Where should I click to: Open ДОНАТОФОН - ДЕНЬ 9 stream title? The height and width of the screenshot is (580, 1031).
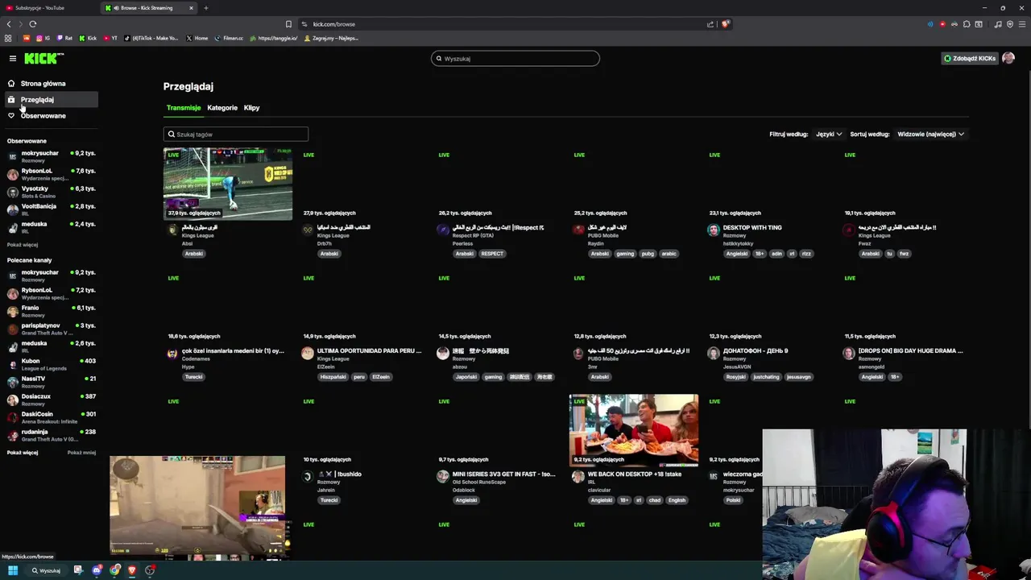click(x=756, y=350)
